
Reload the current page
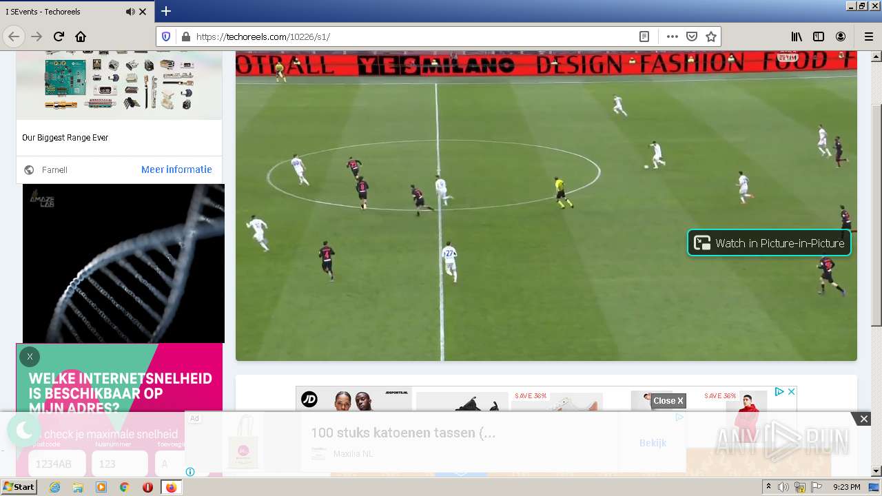59,37
